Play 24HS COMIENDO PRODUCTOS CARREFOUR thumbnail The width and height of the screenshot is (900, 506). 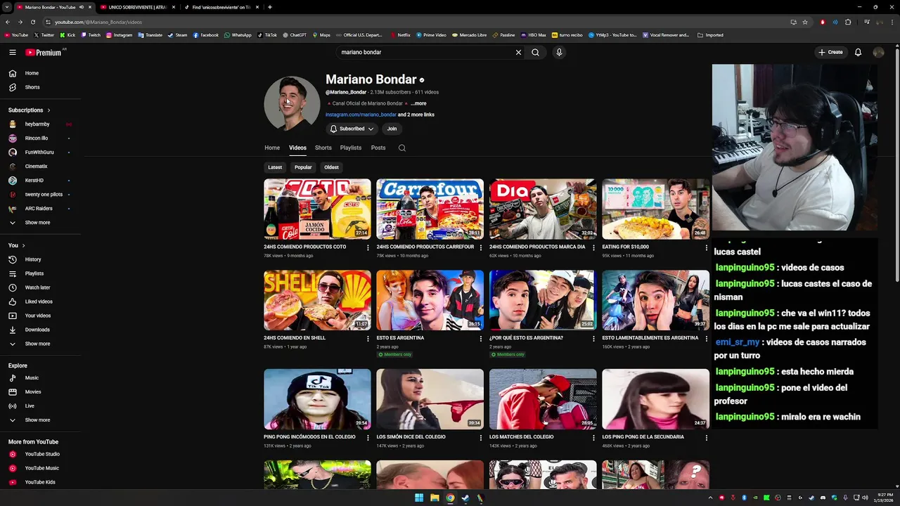430,209
